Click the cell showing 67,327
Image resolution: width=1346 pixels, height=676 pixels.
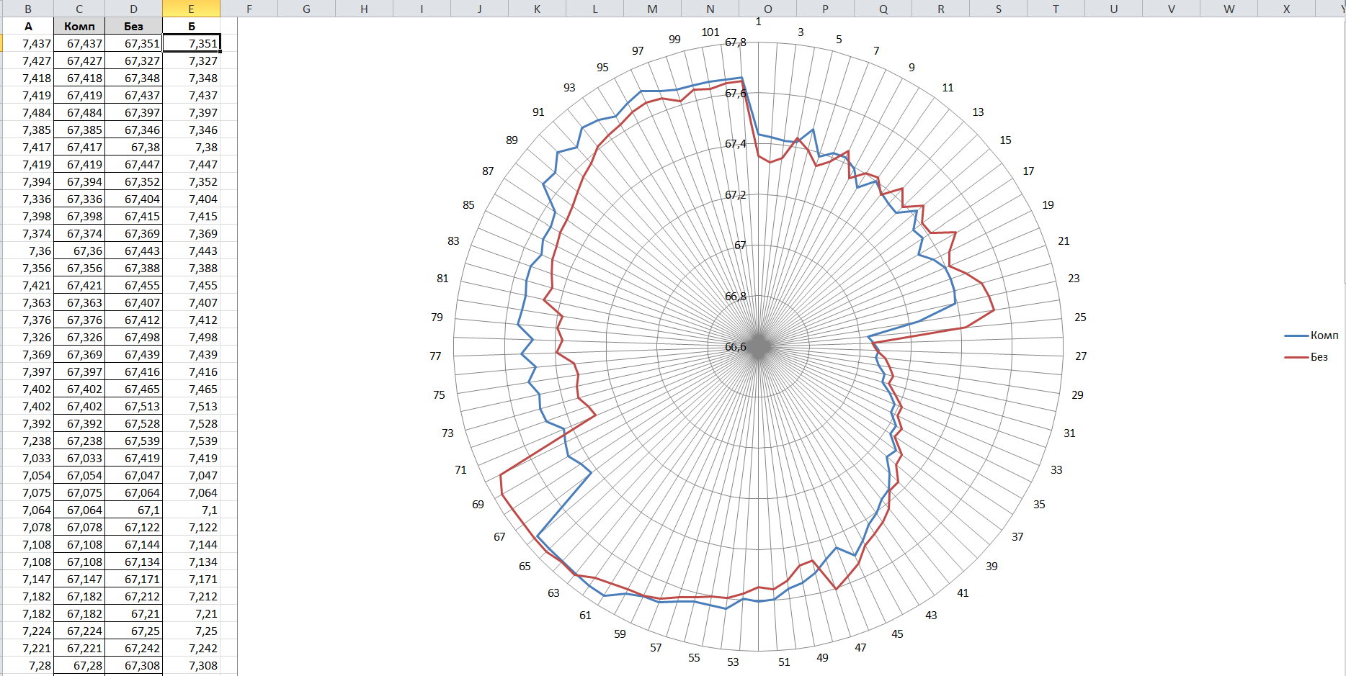pyautogui.click(x=134, y=60)
